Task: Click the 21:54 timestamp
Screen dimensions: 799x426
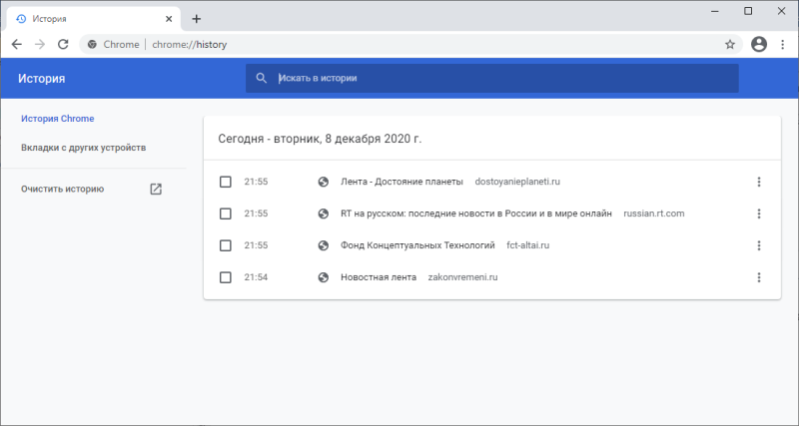Action: point(256,277)
